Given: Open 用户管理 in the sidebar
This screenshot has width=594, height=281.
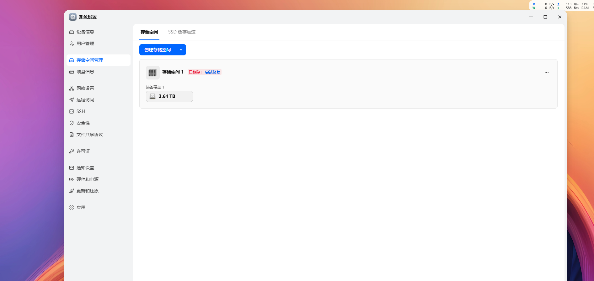Looking at the screenshot, I should click(99, 43).
